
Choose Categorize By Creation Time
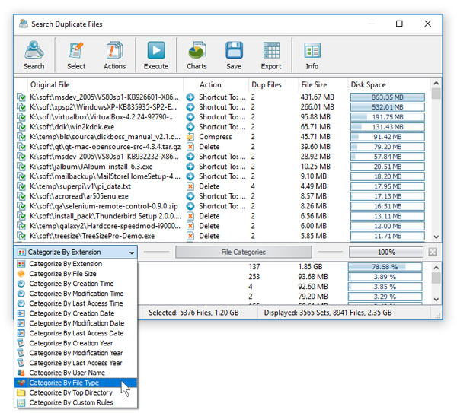[x=75, y=284]
